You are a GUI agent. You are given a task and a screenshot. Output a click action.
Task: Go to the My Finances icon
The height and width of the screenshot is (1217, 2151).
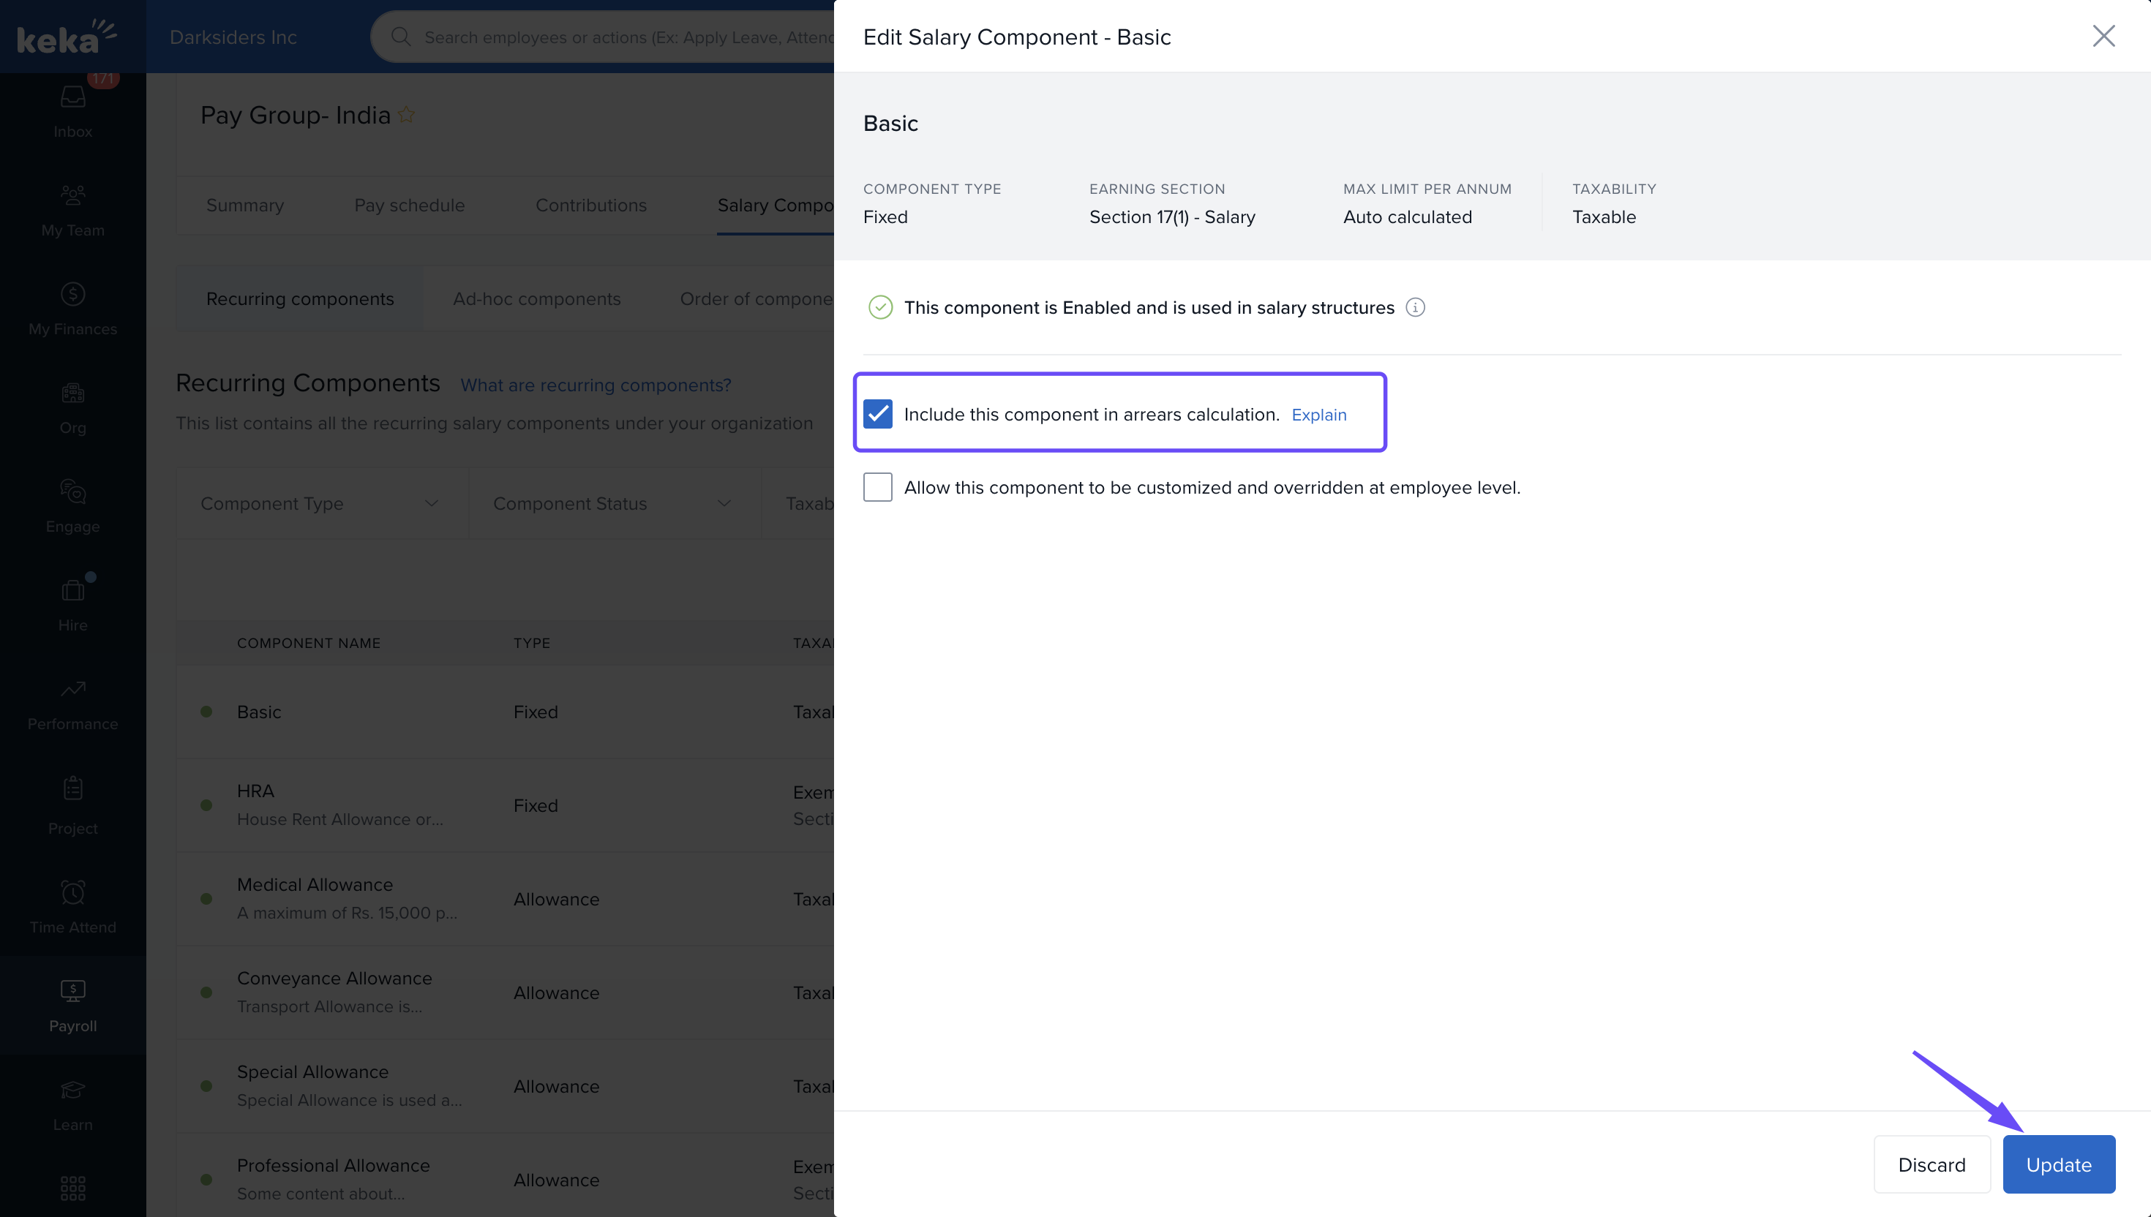72,294
